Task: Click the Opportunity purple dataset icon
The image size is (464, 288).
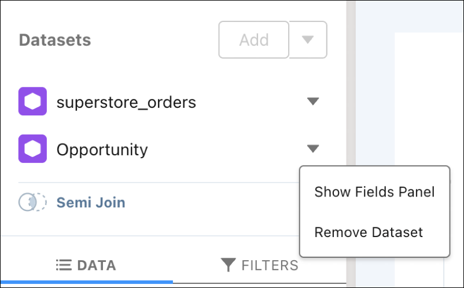Action: point(32,149)
